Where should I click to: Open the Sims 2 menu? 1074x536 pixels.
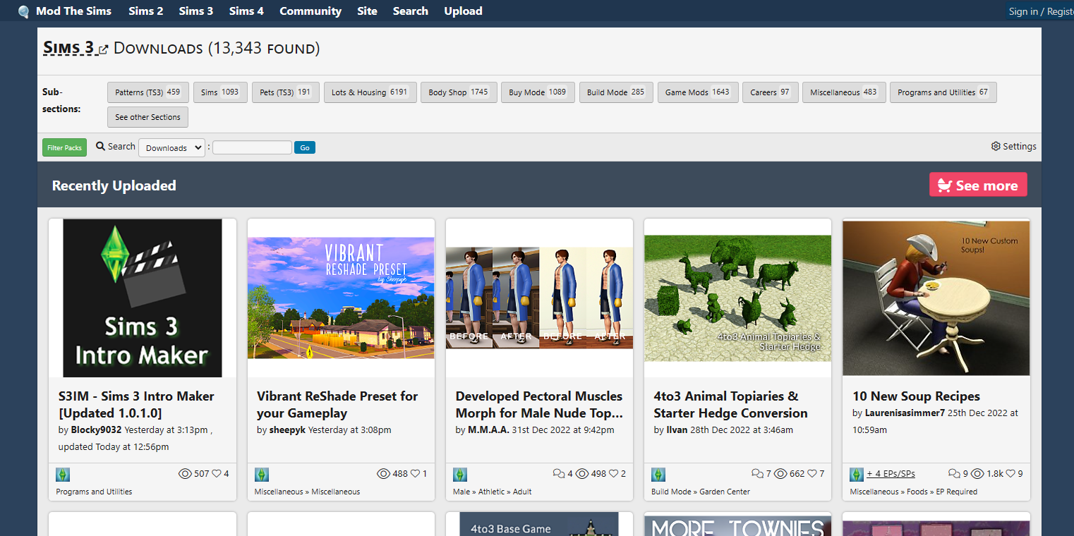[x=146, y=11]
